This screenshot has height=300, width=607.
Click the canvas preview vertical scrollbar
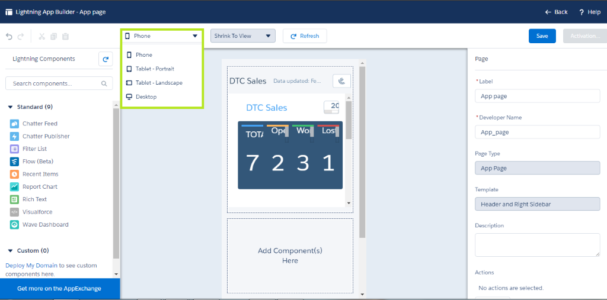click(362, 151)
